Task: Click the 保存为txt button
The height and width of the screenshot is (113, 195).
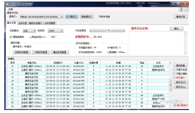Action: tap(181, 87)
